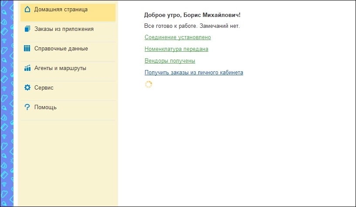The image size is (356, 207).
Task: Open Справочные данные section
Action: (x=68, y=52)
